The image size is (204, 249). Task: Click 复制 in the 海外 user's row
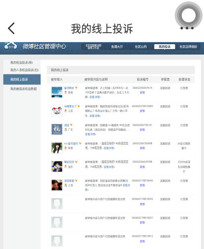[142, 167]
